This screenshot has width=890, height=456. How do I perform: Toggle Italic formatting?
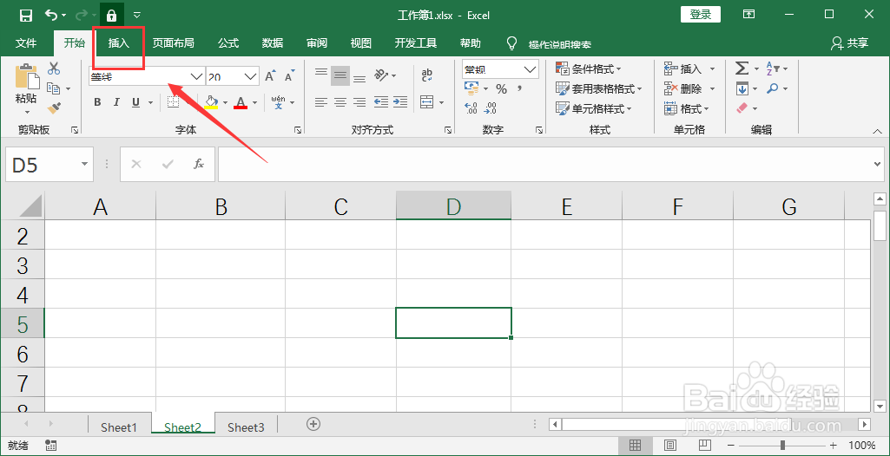pyautogui.click(x=116, y=102)
